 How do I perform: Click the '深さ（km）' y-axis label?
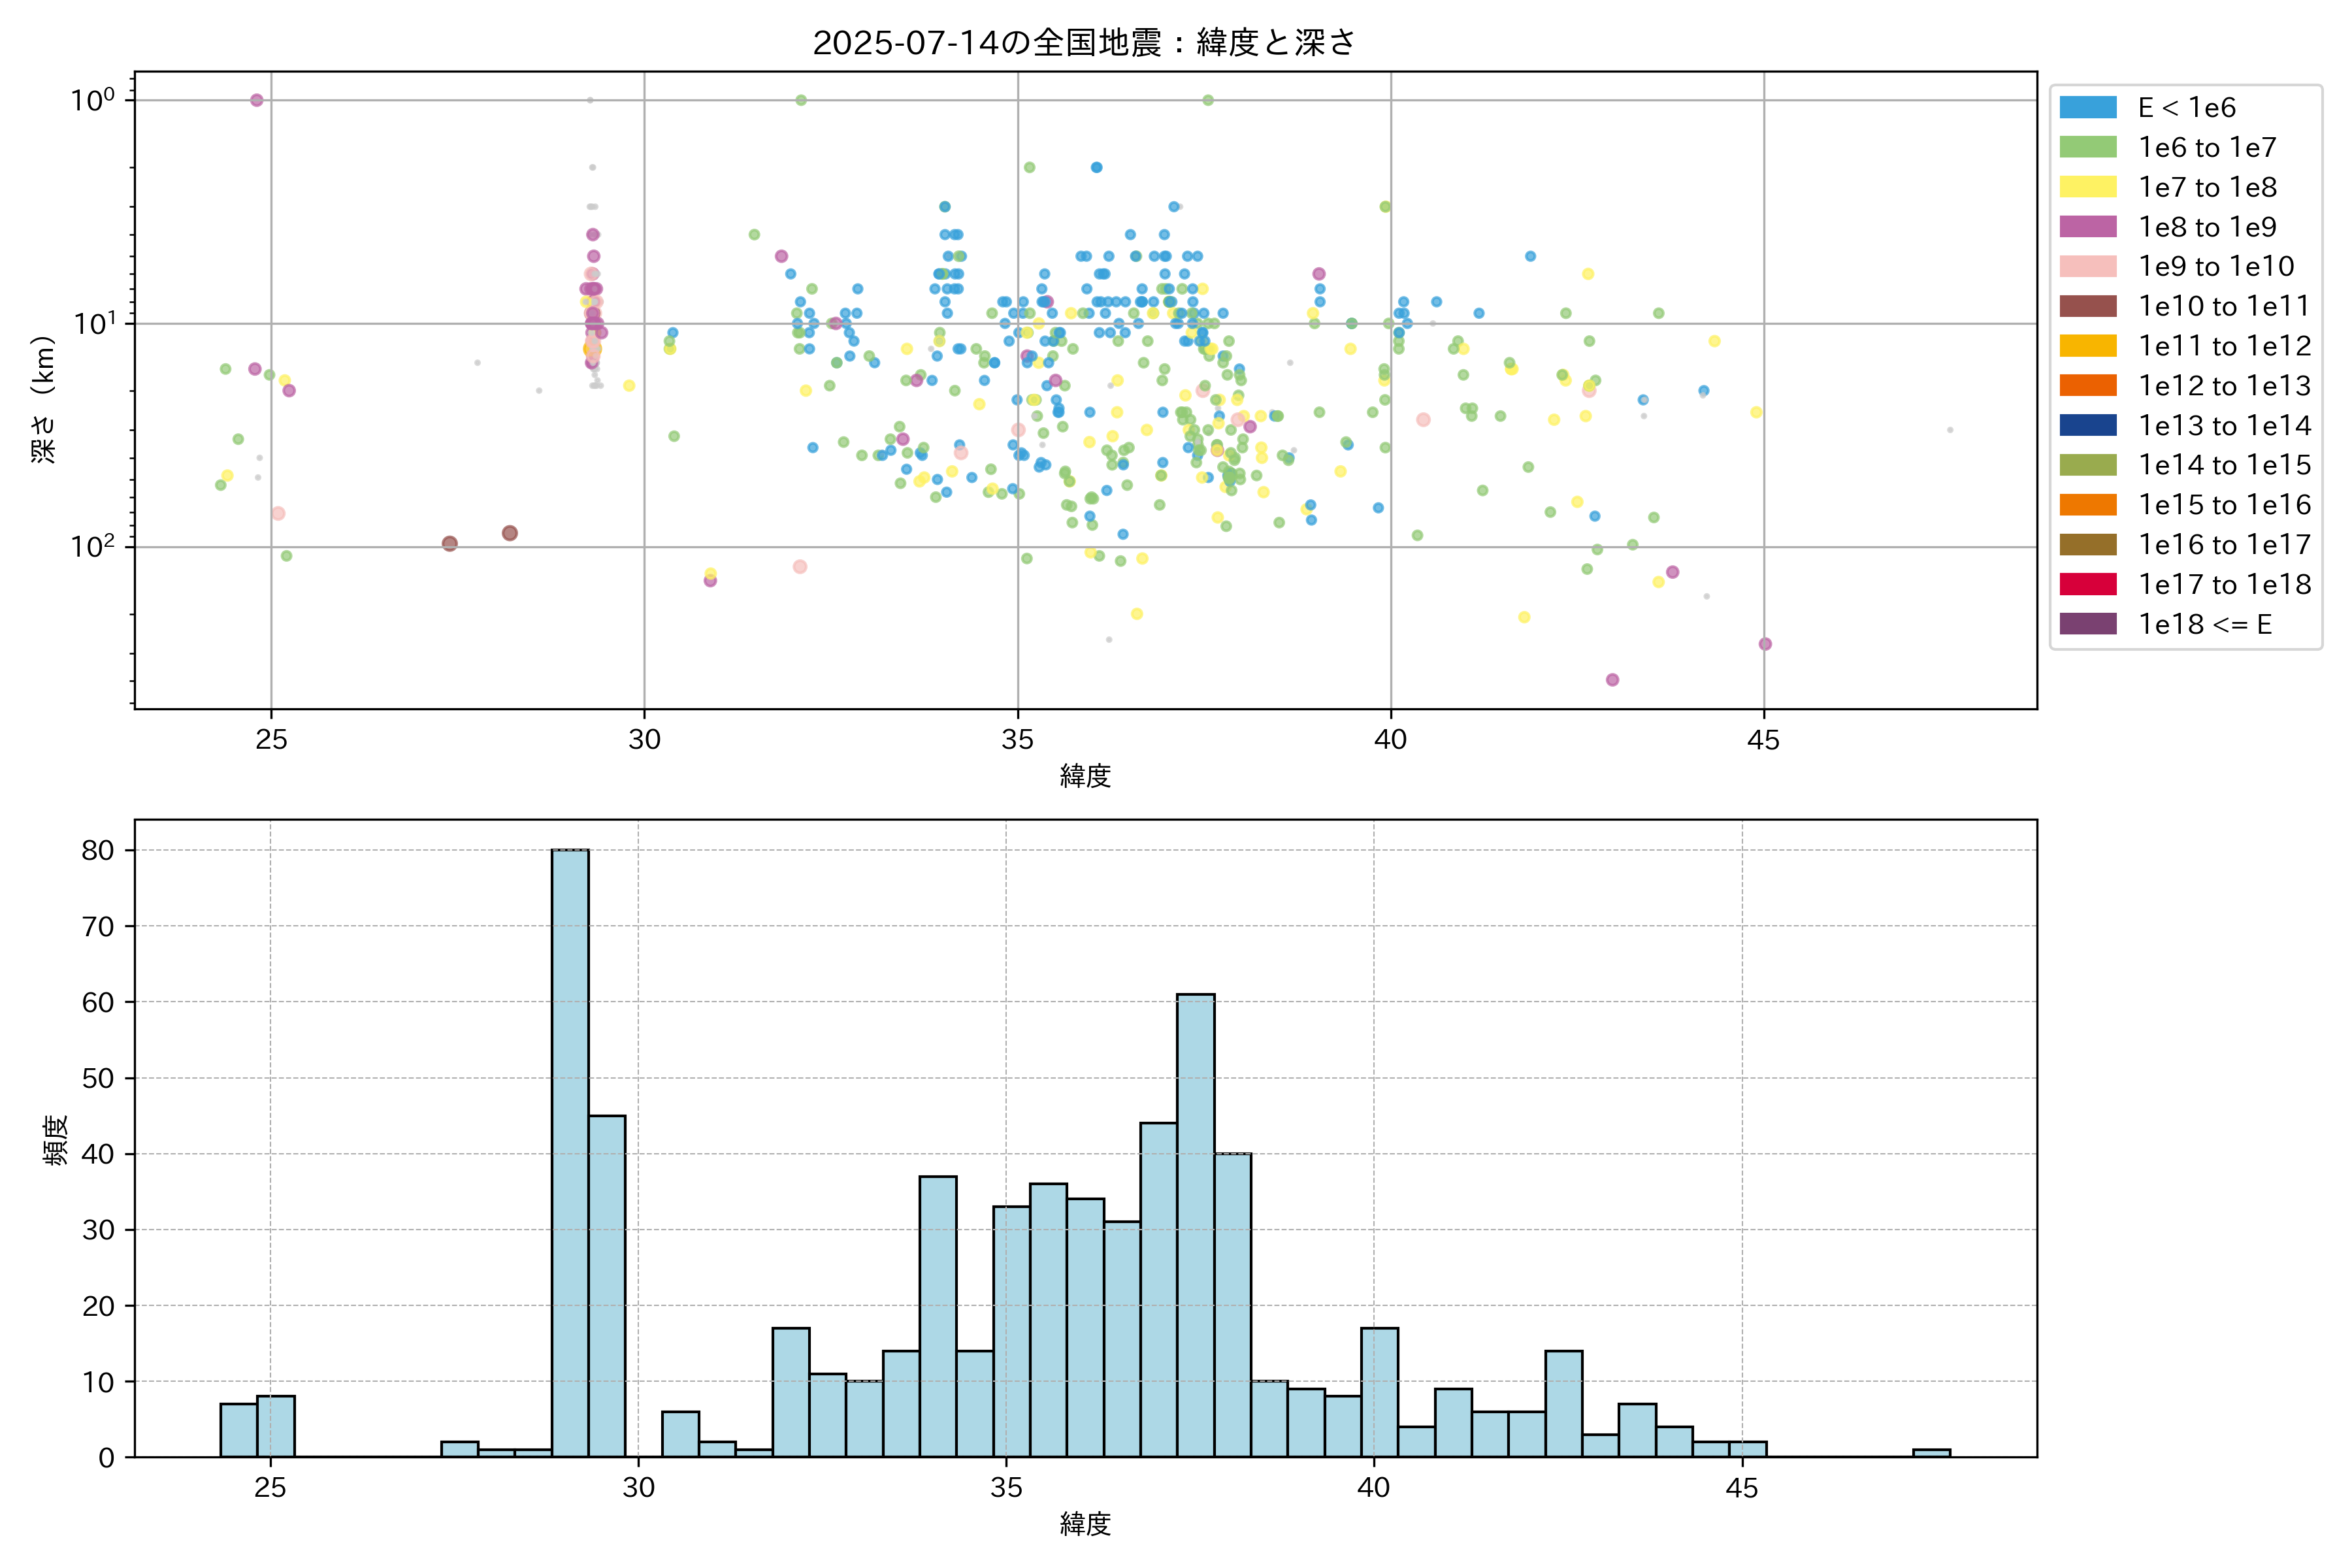pyautogui.click(x=44, y=399)
